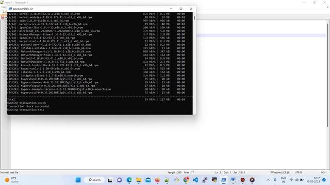Launch Microsoft Edge from taskbar
Screen dimensions: 330x185
point(129,180)
